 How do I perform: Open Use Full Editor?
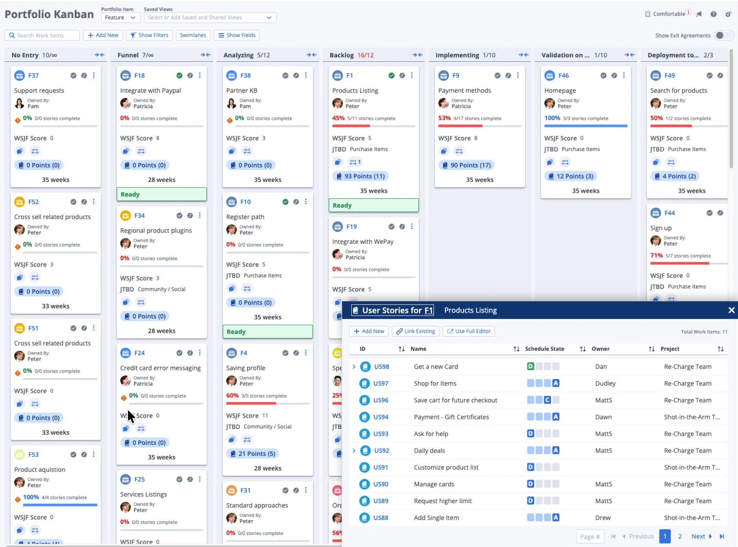469,331
